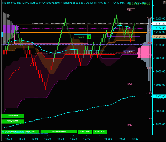Click the DPP pivot label

130,51
